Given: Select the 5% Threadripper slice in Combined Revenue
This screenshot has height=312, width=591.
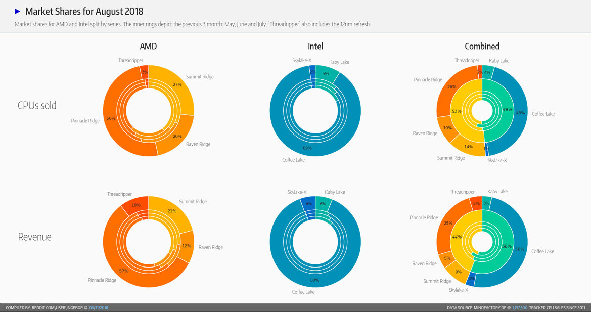Looking at the screenshot, I should [x=476, y=203].
